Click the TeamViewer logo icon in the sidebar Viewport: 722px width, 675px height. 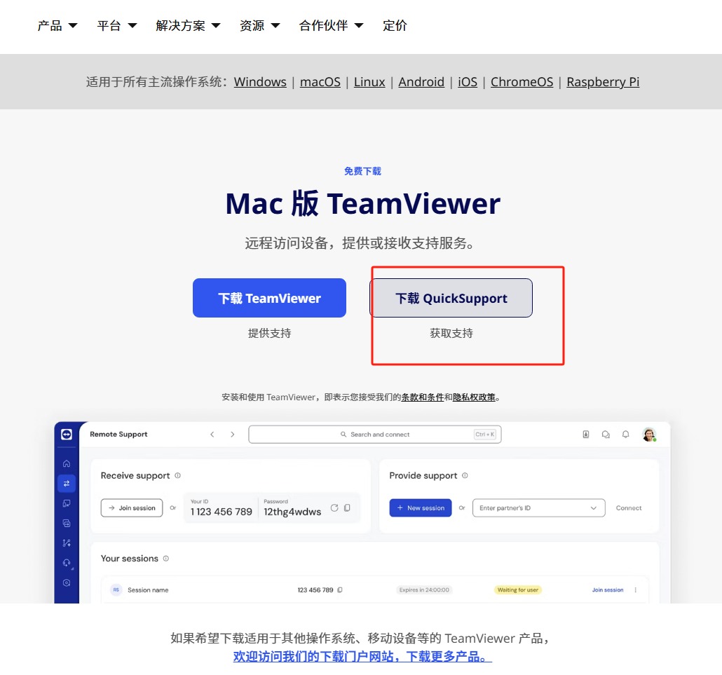coord(67,434)
